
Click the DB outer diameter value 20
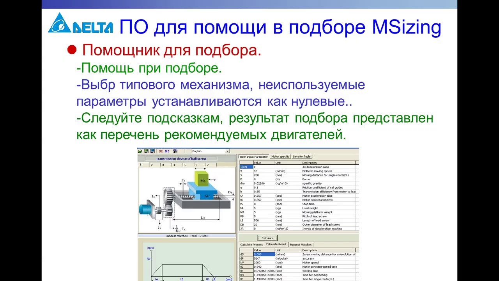coord(264,224)
